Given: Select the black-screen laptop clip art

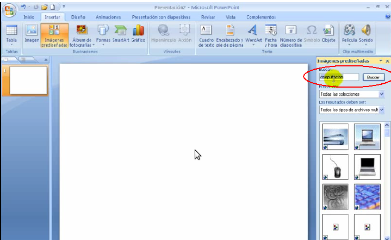Looking at the screenshot, I should click(x=367, y=167).
